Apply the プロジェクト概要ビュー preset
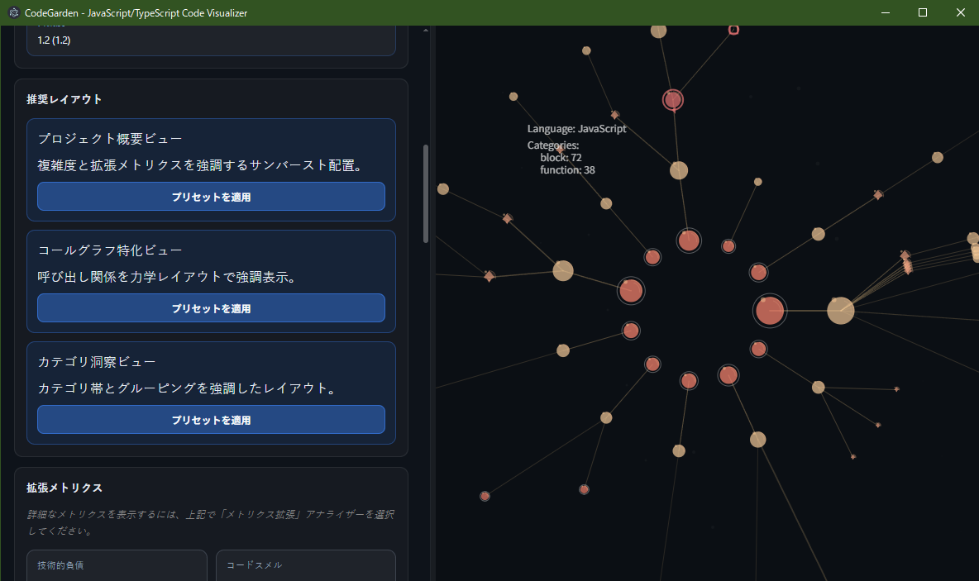Screen dimensions: 979x581 [x=211, y=197]
